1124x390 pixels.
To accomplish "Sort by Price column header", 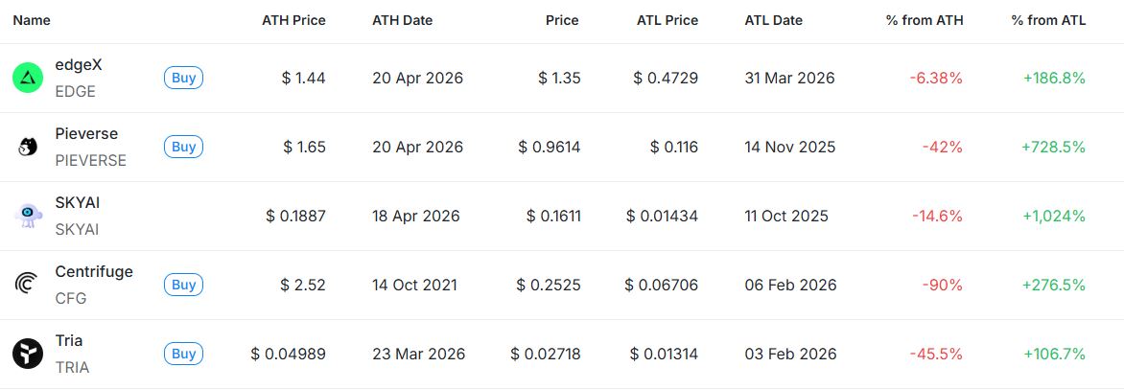I will 562,20.
